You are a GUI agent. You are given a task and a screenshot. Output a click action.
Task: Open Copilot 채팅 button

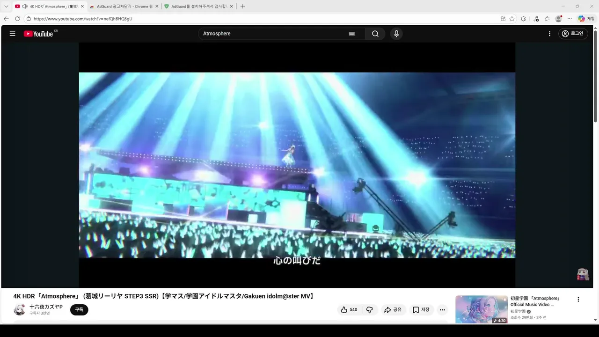pos(586,19)
